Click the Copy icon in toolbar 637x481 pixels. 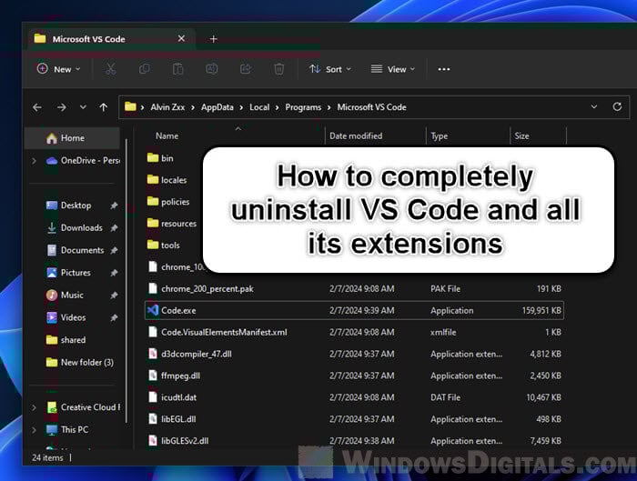click(x=144, y=69)
